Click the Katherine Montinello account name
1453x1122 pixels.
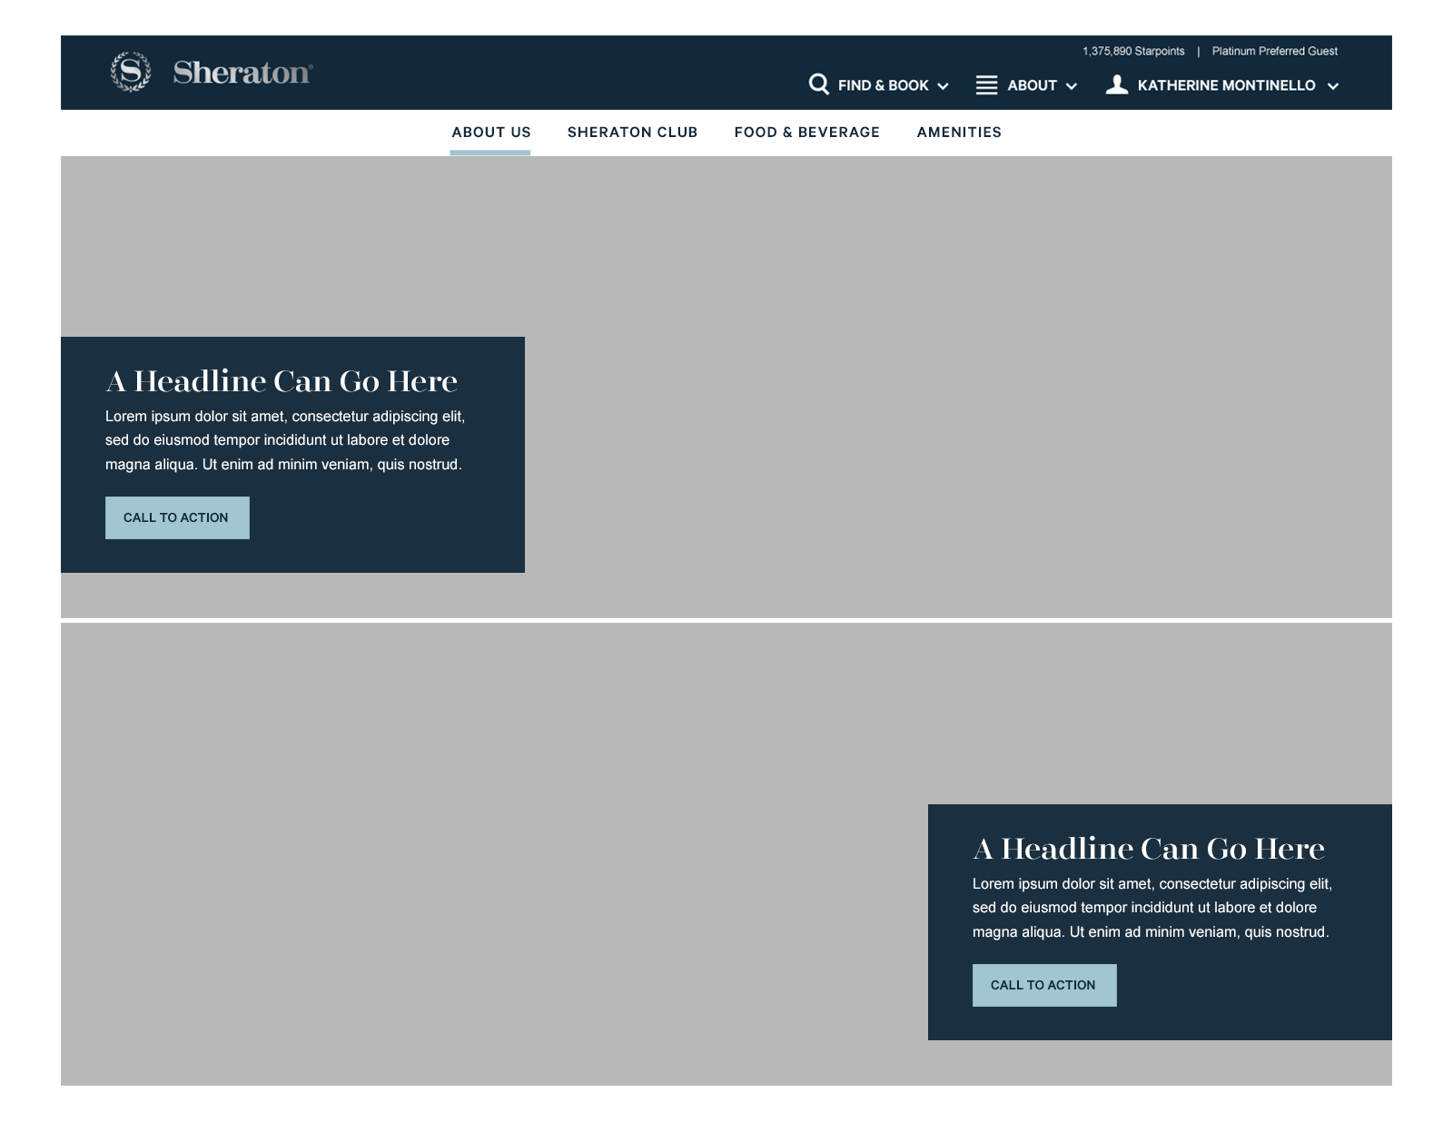coord(1226,85)
